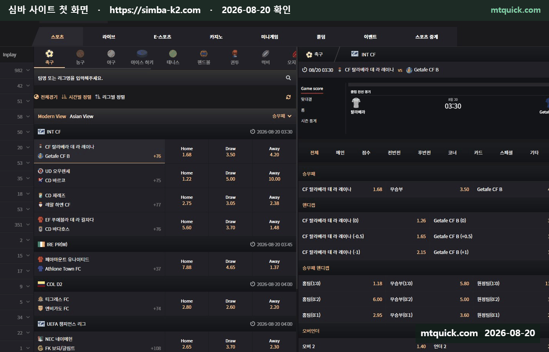The height and width of the screenshot is (352, 549).
Task: Open the 카지노 top menu
Action: point(216,37)
